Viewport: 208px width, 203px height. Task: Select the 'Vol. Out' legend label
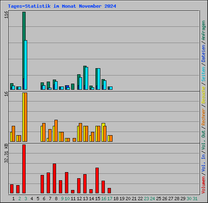coord(203,140)
